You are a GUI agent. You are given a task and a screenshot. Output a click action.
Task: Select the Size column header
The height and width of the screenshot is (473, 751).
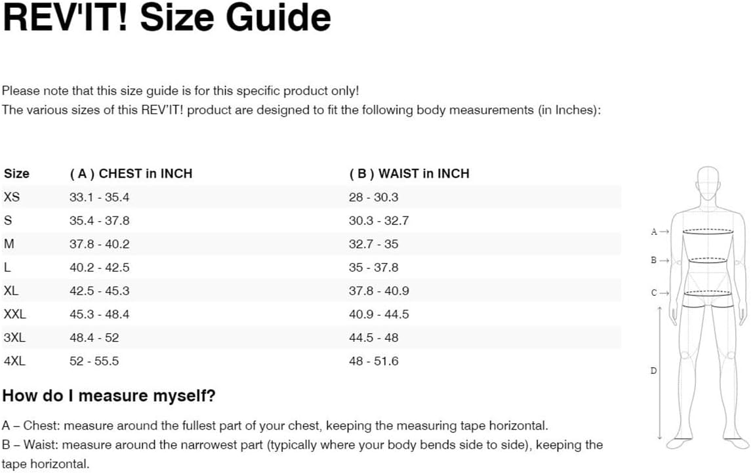tap(16, 174)
